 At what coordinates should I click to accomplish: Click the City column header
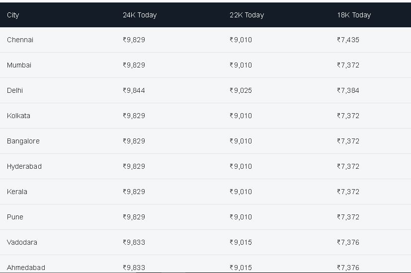tap(13, 15)
